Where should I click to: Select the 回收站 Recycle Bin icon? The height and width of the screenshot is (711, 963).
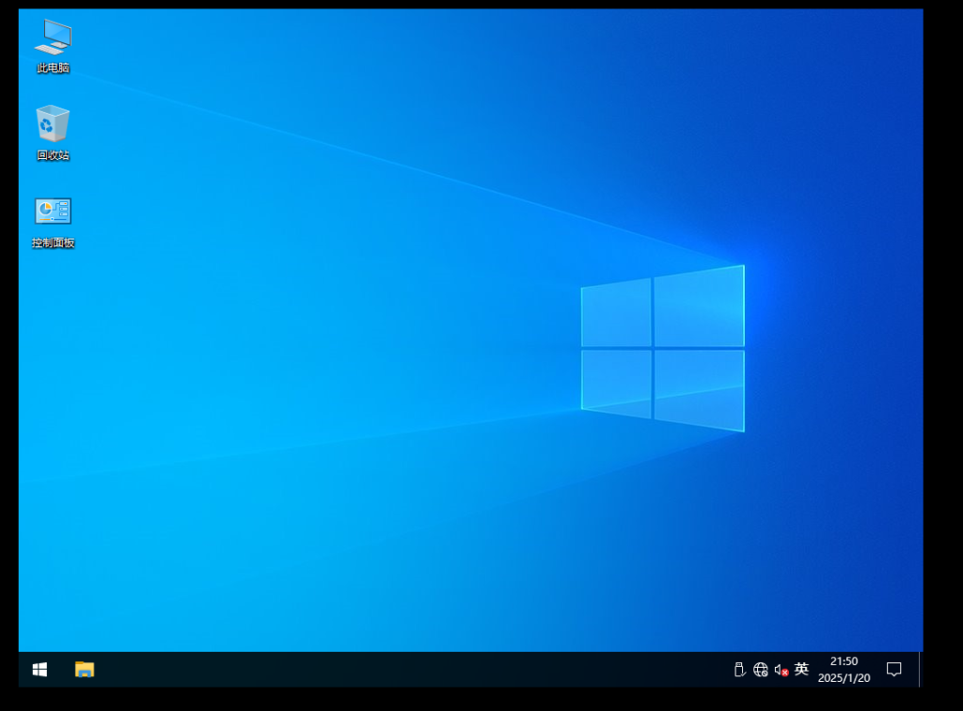click(x=53, y=124)
